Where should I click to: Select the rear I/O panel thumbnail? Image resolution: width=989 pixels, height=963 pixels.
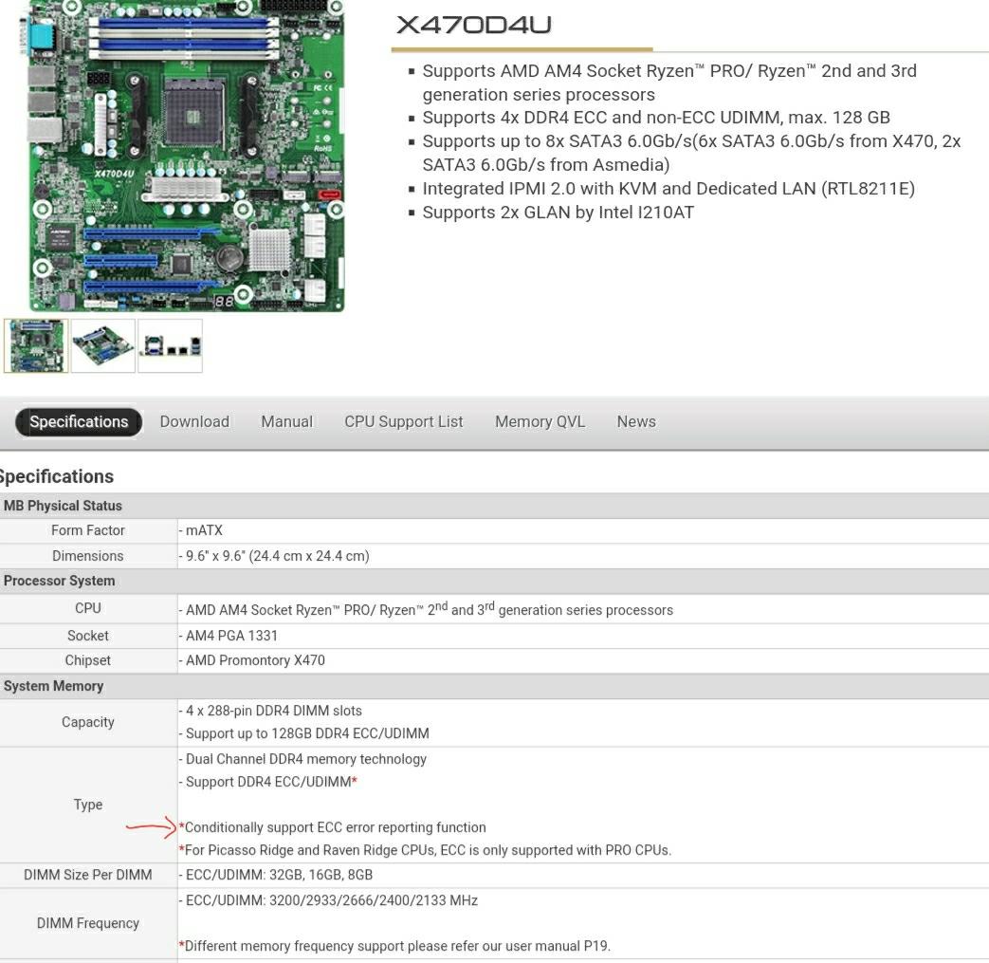pos(171,345)
